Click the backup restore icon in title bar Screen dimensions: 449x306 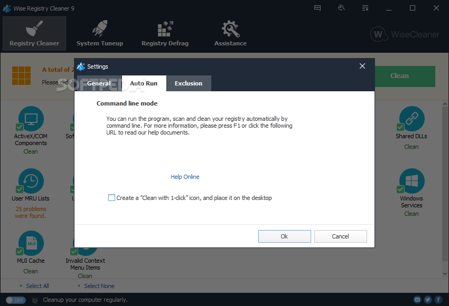click(x=341, y=8)
